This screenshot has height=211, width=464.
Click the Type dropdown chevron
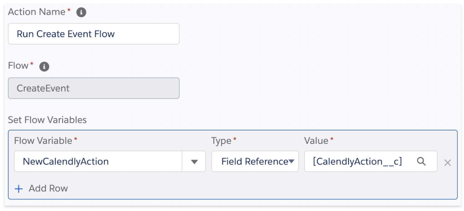click(x=292, y=162)
